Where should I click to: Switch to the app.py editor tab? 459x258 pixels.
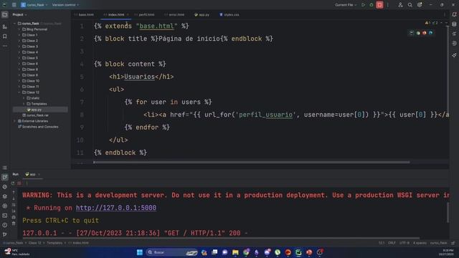coord(202,14)
